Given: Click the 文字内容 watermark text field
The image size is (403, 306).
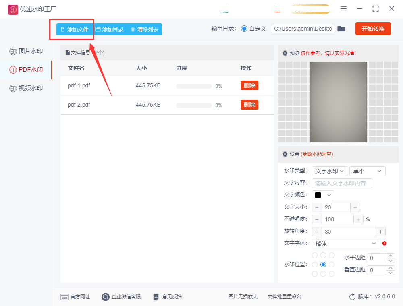Looking at the screenshot, I should pyautogui.click(x=342, y=183).
